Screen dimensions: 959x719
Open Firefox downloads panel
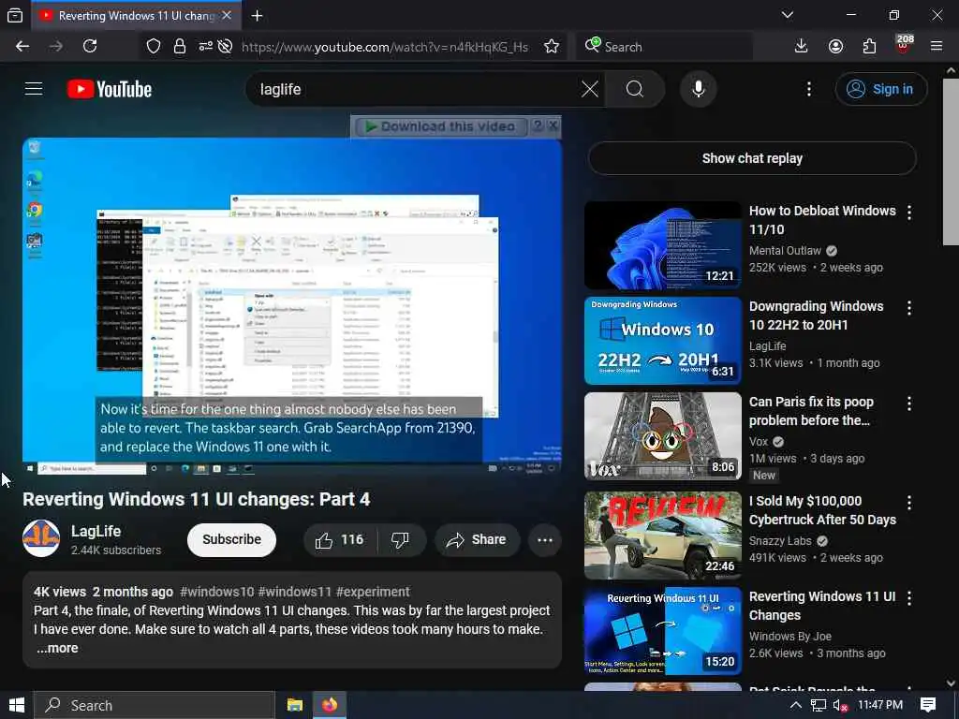click(x=802, y=47)
